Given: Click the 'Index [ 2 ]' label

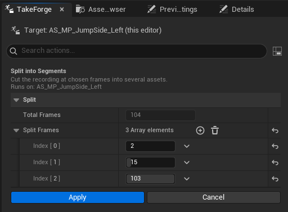Looking at the screenshot, I should tap(47, 178).
